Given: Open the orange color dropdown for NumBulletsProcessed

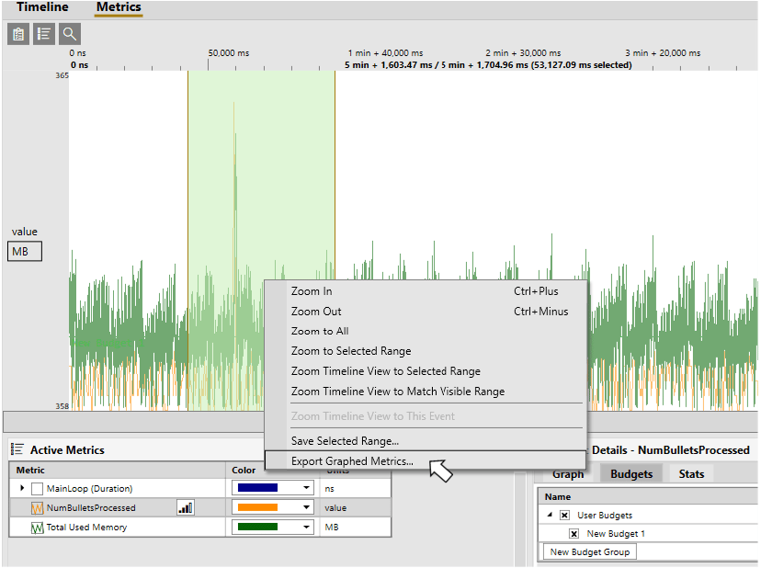Looking at the screenshot, I should pos(306,507).
